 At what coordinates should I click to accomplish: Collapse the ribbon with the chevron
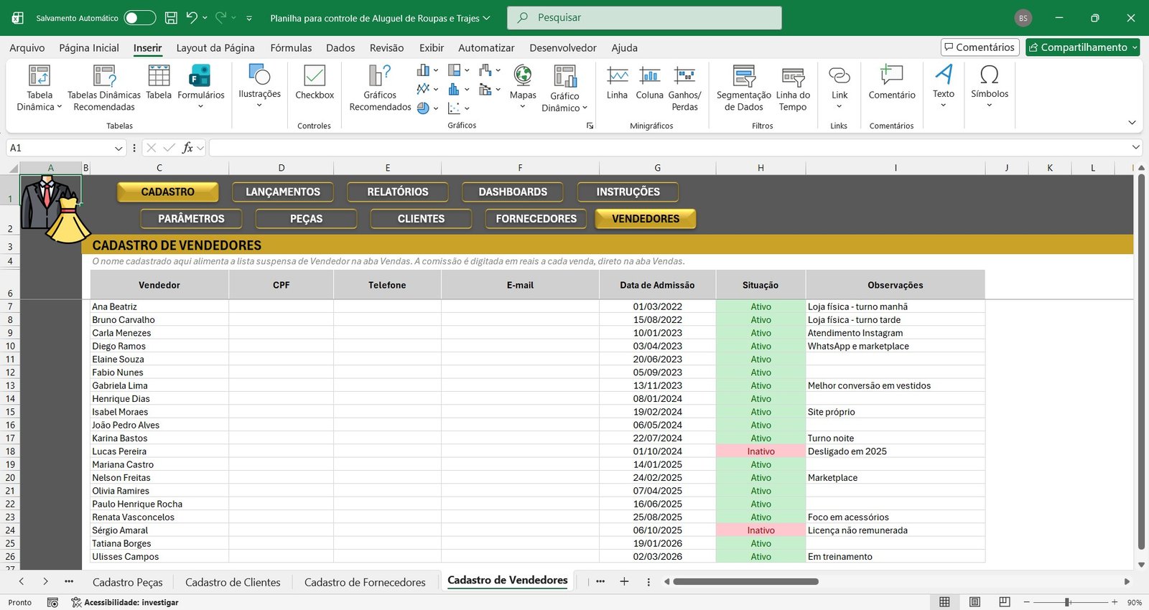pos(1132,123)
